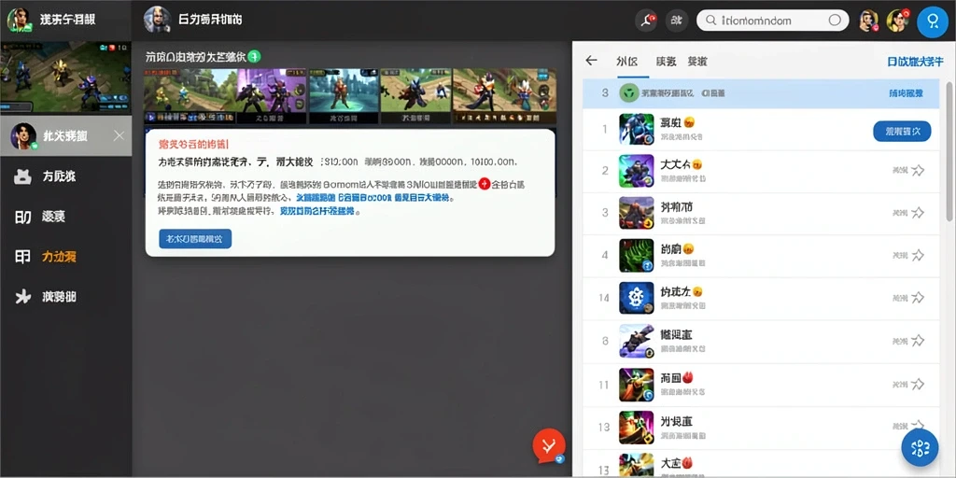Toggle the favorite star on rank 4 row
The image size is (956, 478).
[917, 256]
